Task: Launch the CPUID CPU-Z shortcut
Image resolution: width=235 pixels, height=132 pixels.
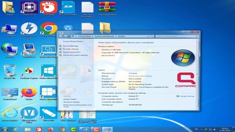Action: (x=29, y=8)
